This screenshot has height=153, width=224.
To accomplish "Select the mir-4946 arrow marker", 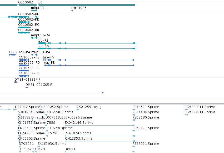I will coord(72,11).
